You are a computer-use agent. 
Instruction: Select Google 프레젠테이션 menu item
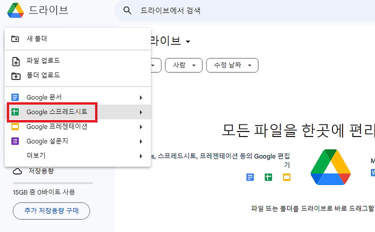pos(77,126)
